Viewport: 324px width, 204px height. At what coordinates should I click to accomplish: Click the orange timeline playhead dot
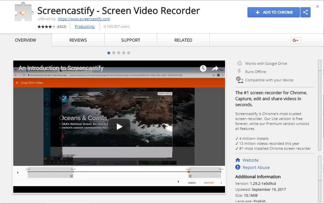click(188, 172)
